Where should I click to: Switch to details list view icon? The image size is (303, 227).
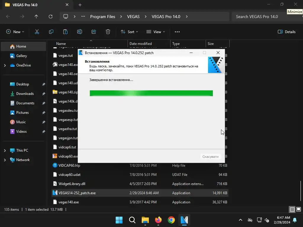292,210
